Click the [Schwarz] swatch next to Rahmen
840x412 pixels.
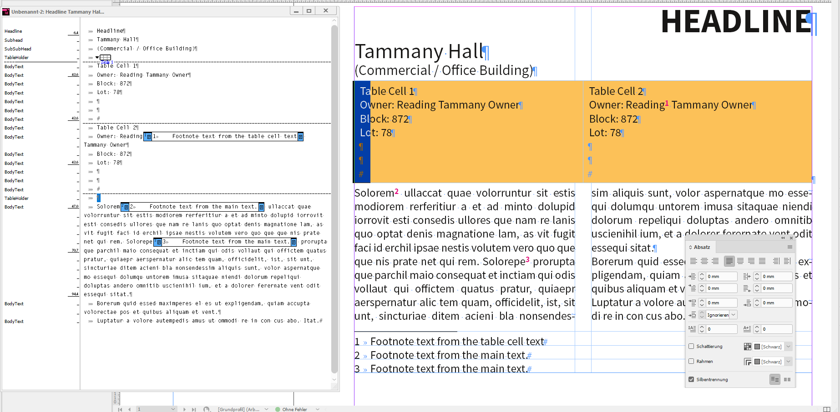(x=757, y=361)
